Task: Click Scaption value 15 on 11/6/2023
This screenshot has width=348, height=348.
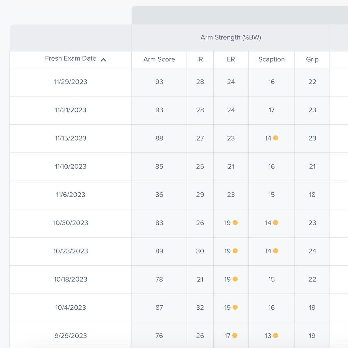Action: (x=271, y=195)
